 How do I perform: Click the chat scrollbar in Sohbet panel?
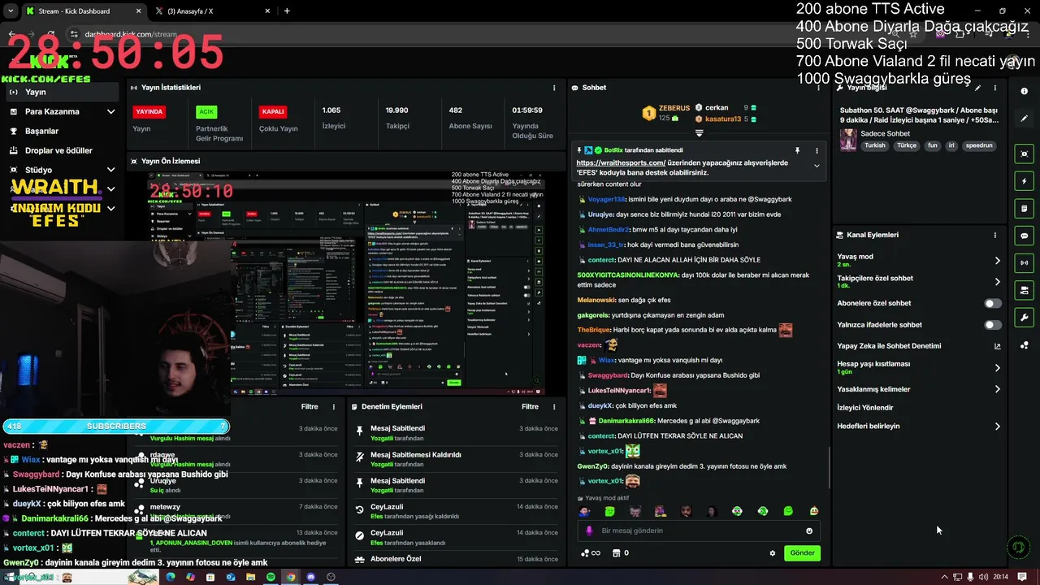tap(829, 468)
